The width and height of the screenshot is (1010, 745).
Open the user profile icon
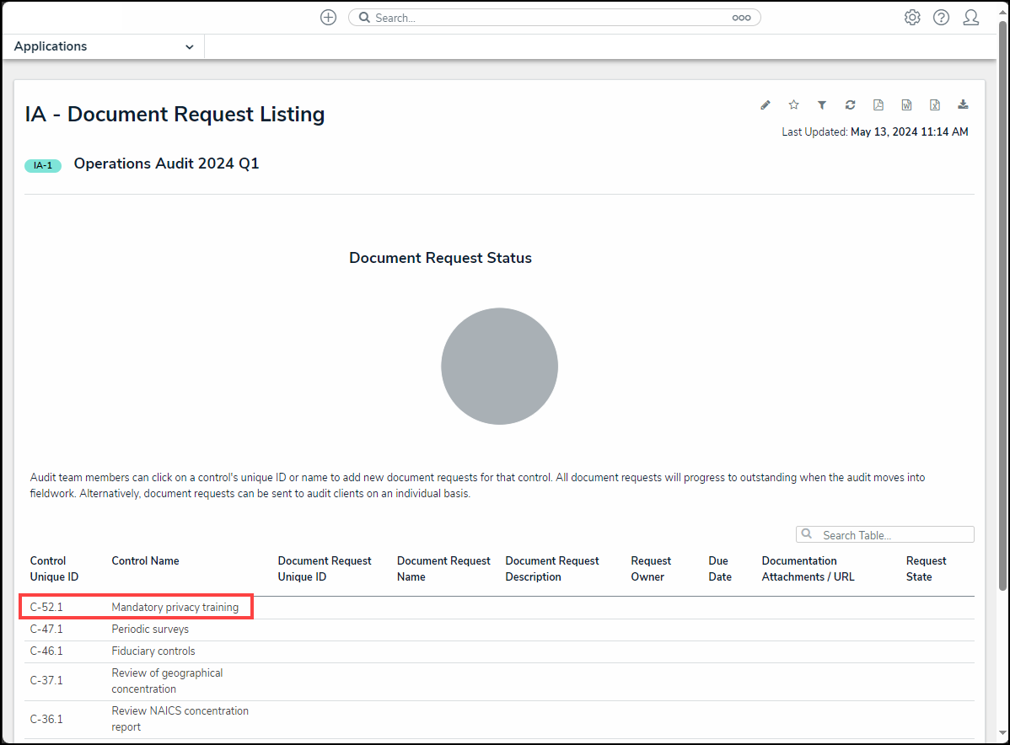970,18
